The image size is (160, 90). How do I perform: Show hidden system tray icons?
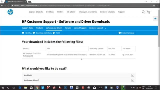[x=131, y=88]
